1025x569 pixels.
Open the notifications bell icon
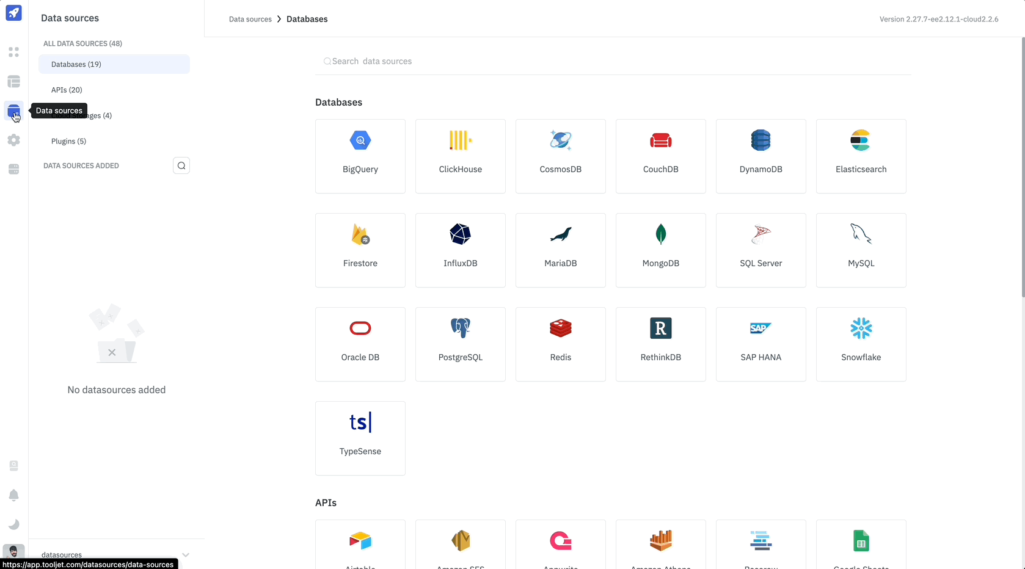click(x=13, y=495)
